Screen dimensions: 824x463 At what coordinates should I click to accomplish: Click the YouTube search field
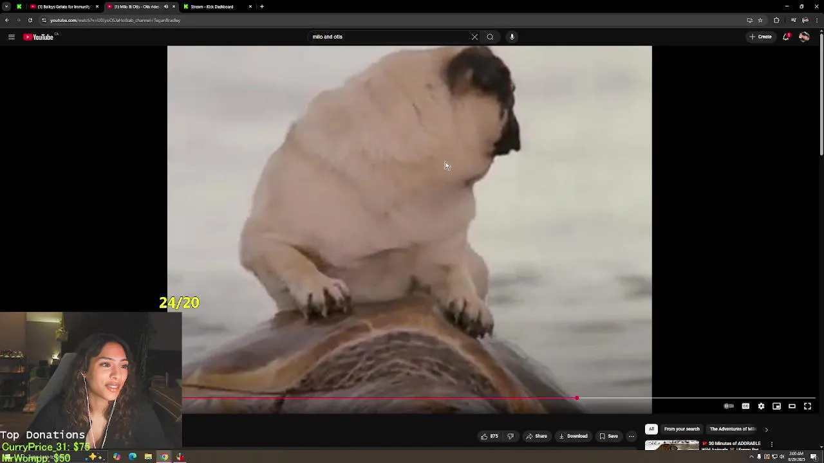click(389, 37)
